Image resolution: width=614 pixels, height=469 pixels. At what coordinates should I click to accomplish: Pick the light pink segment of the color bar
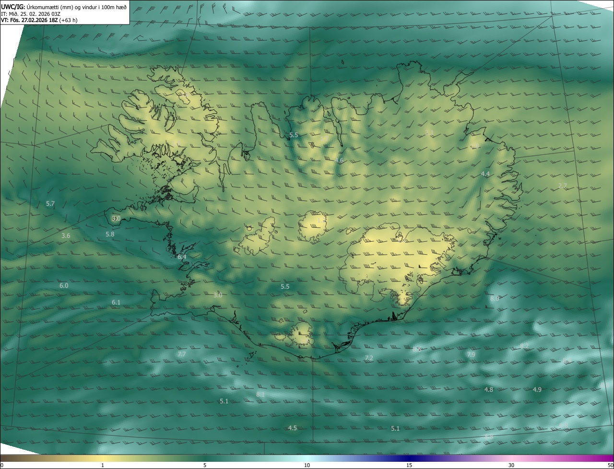[511, 458]
